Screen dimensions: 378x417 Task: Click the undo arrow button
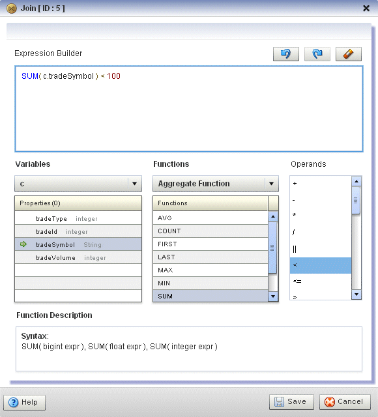[x=286, y=54]
